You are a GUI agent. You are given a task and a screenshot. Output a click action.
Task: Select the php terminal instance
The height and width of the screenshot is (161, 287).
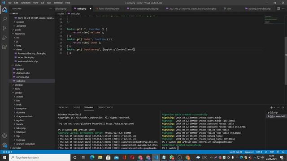(277, 112)
